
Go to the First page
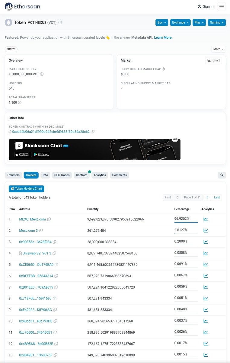point(168,197)
